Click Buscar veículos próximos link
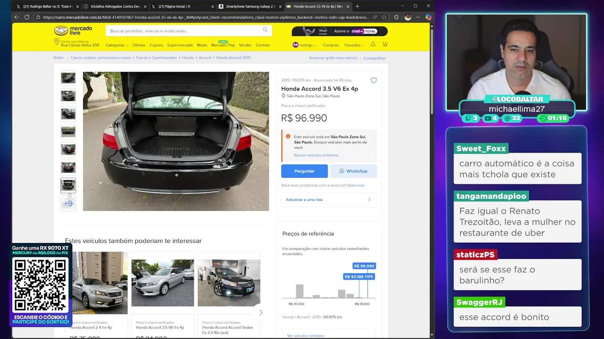The height and width of the screenshot is (339, 604). click(x=316, y=155)
